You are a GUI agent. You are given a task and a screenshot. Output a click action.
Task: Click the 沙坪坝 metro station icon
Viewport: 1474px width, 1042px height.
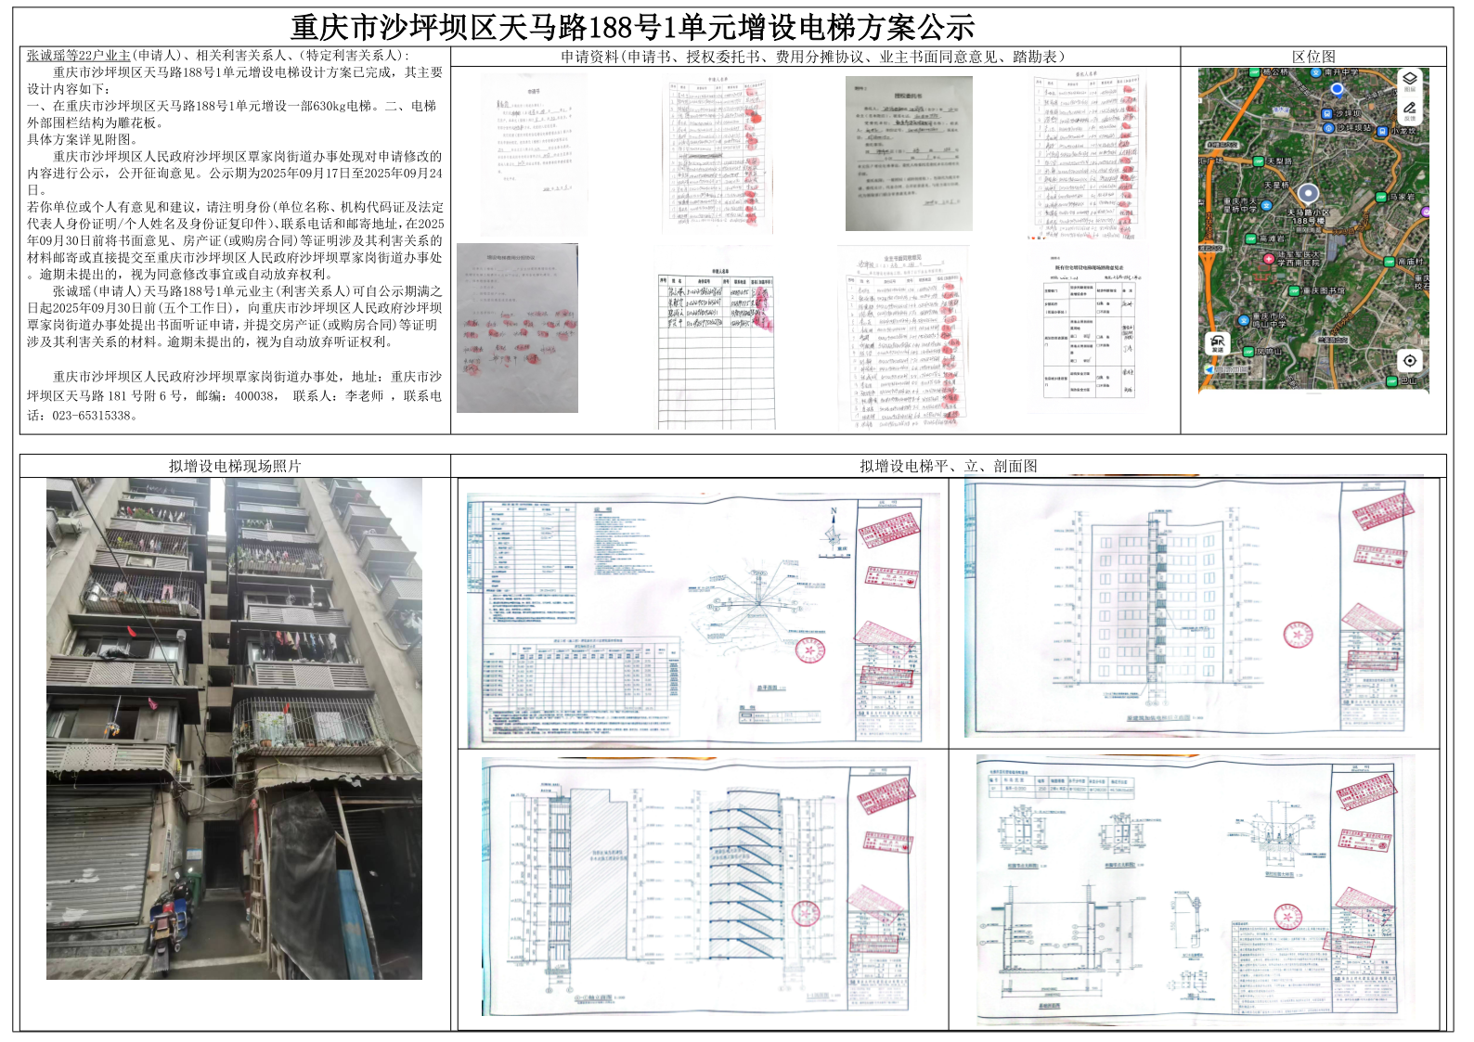pos(1329,113)
